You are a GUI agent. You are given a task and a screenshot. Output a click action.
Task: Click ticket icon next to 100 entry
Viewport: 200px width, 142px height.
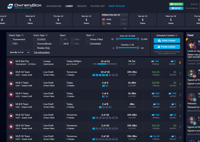tap(170, 93)
